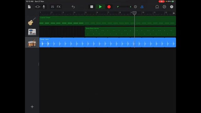The height and width of the screenshot is (113, 201).
Task: Tap the track header resize handle
Action: (x=39, y=64)
